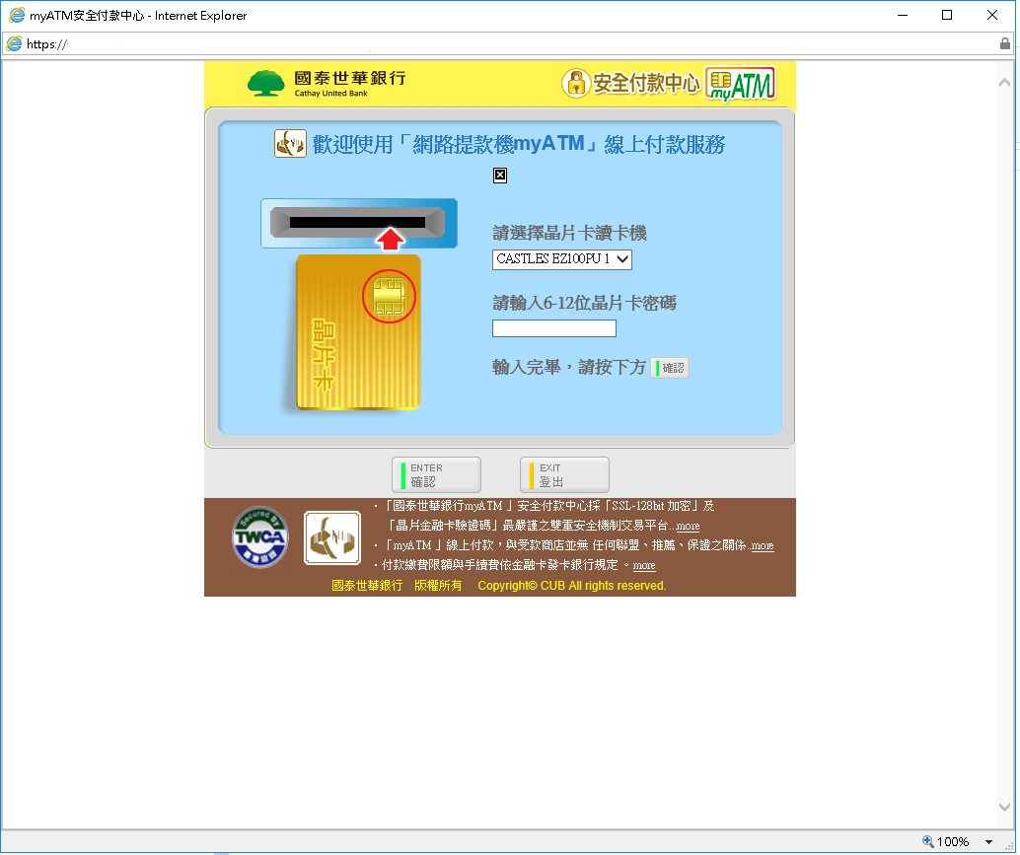The height and width of the screenshot is (855, 1020).
Task: Click the Internet Explorer icon in address bar
Action: pyautogui.click(x=14, y=43)
